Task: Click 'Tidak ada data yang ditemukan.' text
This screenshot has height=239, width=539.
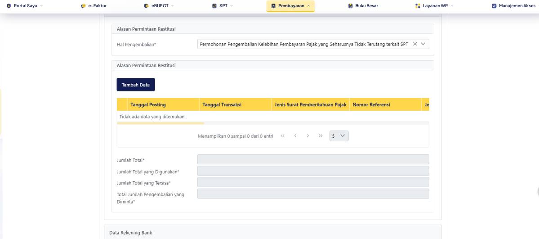Action: point(152,117)
